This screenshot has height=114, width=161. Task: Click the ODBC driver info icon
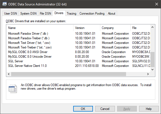[x=13, y=89]
